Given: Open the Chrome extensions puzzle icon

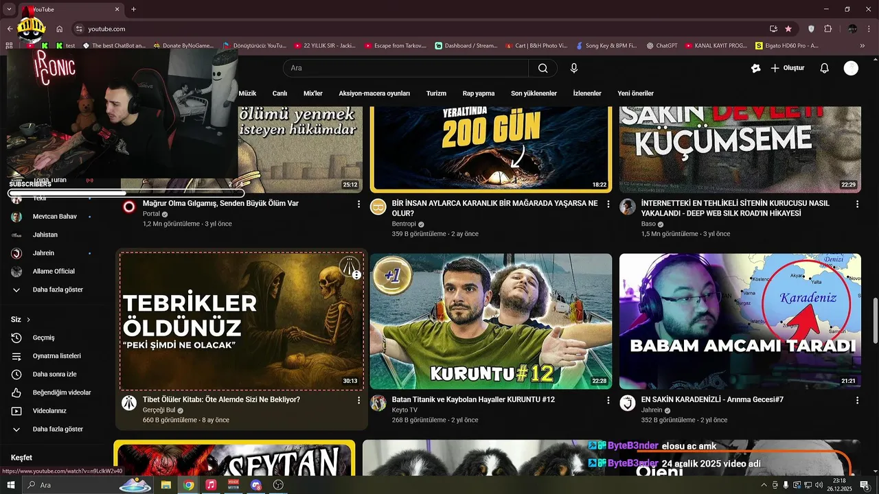Looking at the screenshot, I should (x=827, y=29).
